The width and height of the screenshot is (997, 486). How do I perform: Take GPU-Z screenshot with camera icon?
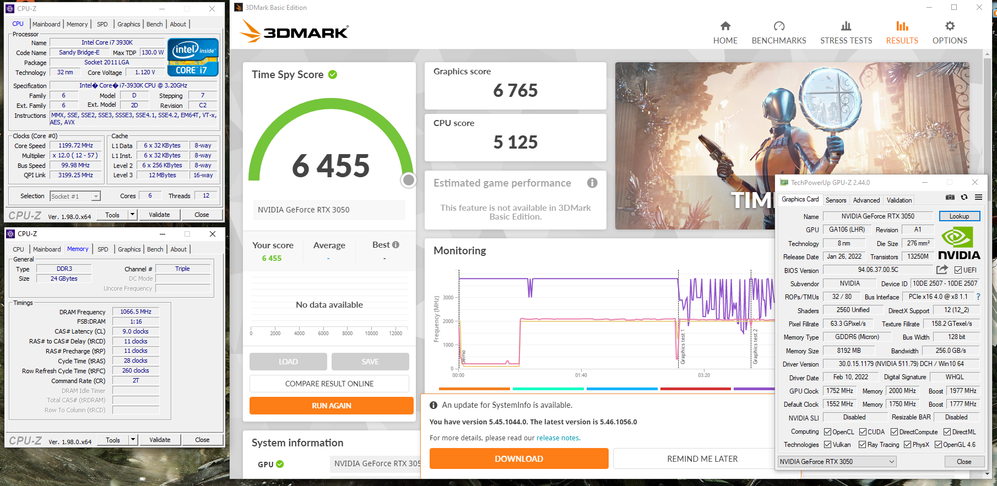pos(950,197)
